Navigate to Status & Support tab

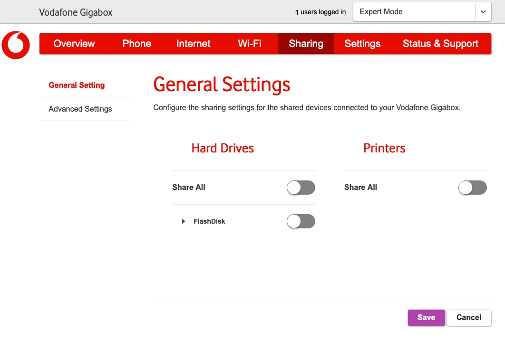(x=440, y=44)
